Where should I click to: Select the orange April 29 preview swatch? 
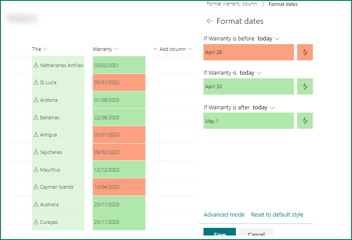pos(248,52)
